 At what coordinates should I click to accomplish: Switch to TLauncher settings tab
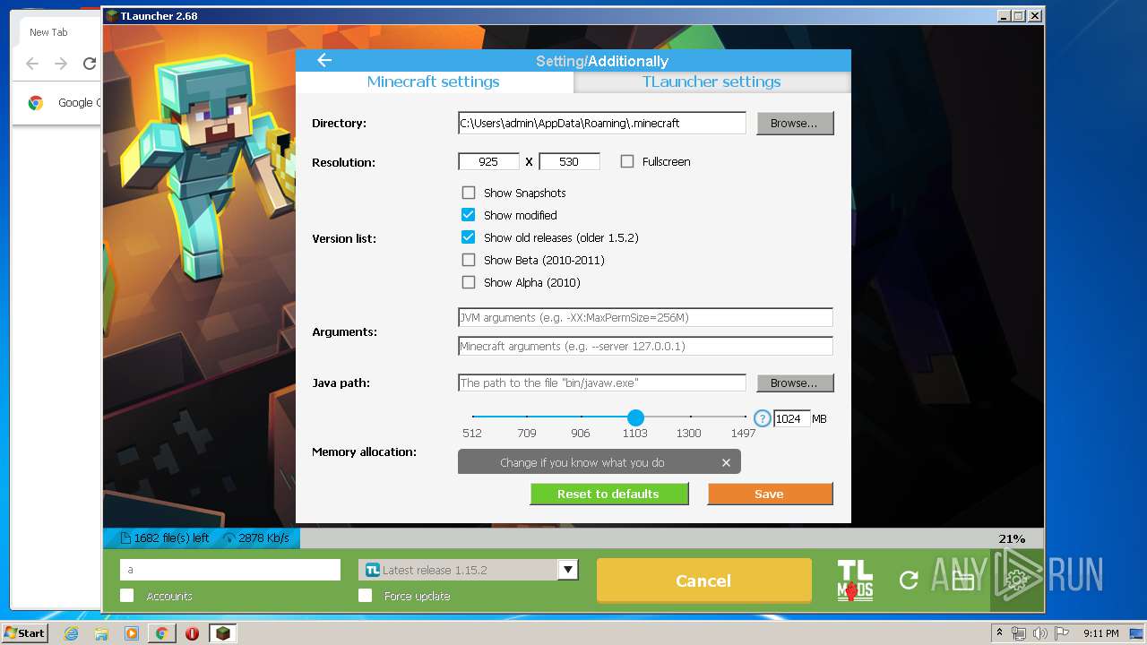coord(711,82)
